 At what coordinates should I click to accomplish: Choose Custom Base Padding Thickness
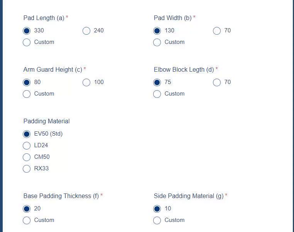(x=27, y=220)
